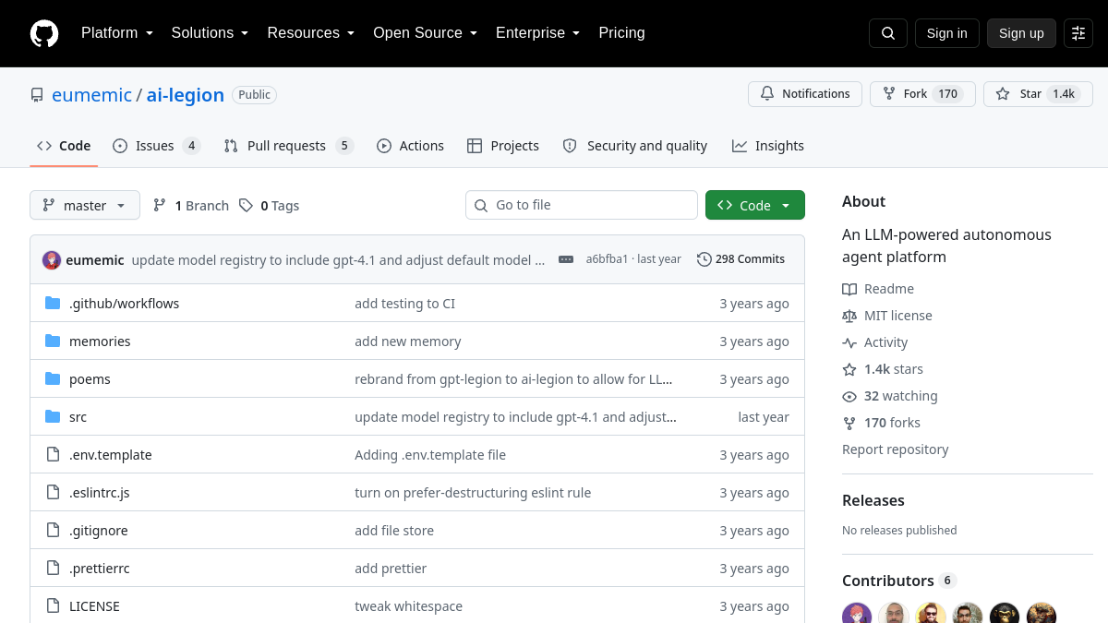Click the bell icon in Notifications

[767, 94]
